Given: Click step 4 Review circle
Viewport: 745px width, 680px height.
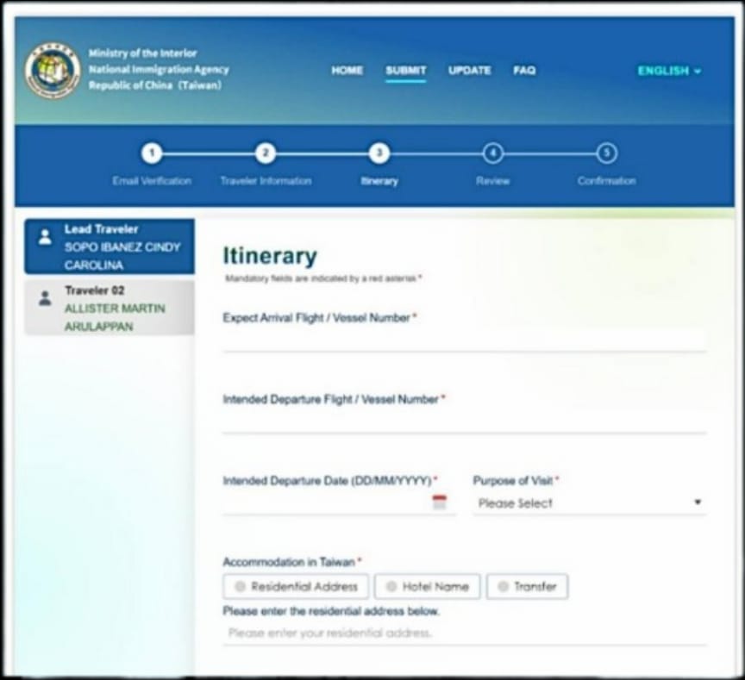Looking at the screenshot, I should pos(492,153).
